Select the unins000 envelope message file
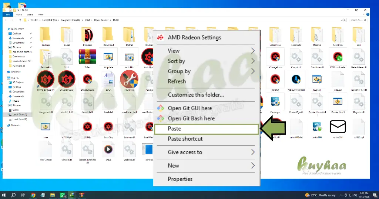Image resolution: width=379 pixels, height=199 pixels. pyautogui.click(x=338, y=127)
